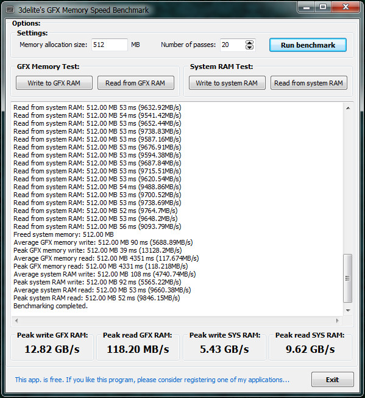Screen dimensions: 365x398
Task: Select 'Average GFX memory read' log line
Action: click(x=106, y=258)
